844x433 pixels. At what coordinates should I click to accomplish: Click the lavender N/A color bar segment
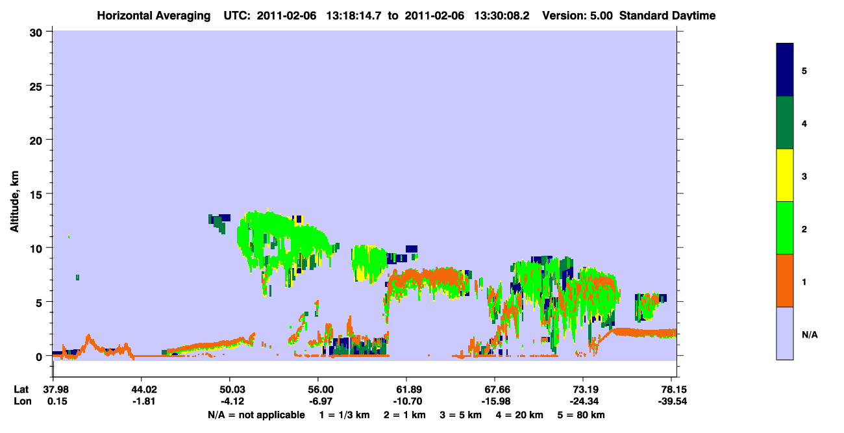point(785,333)
